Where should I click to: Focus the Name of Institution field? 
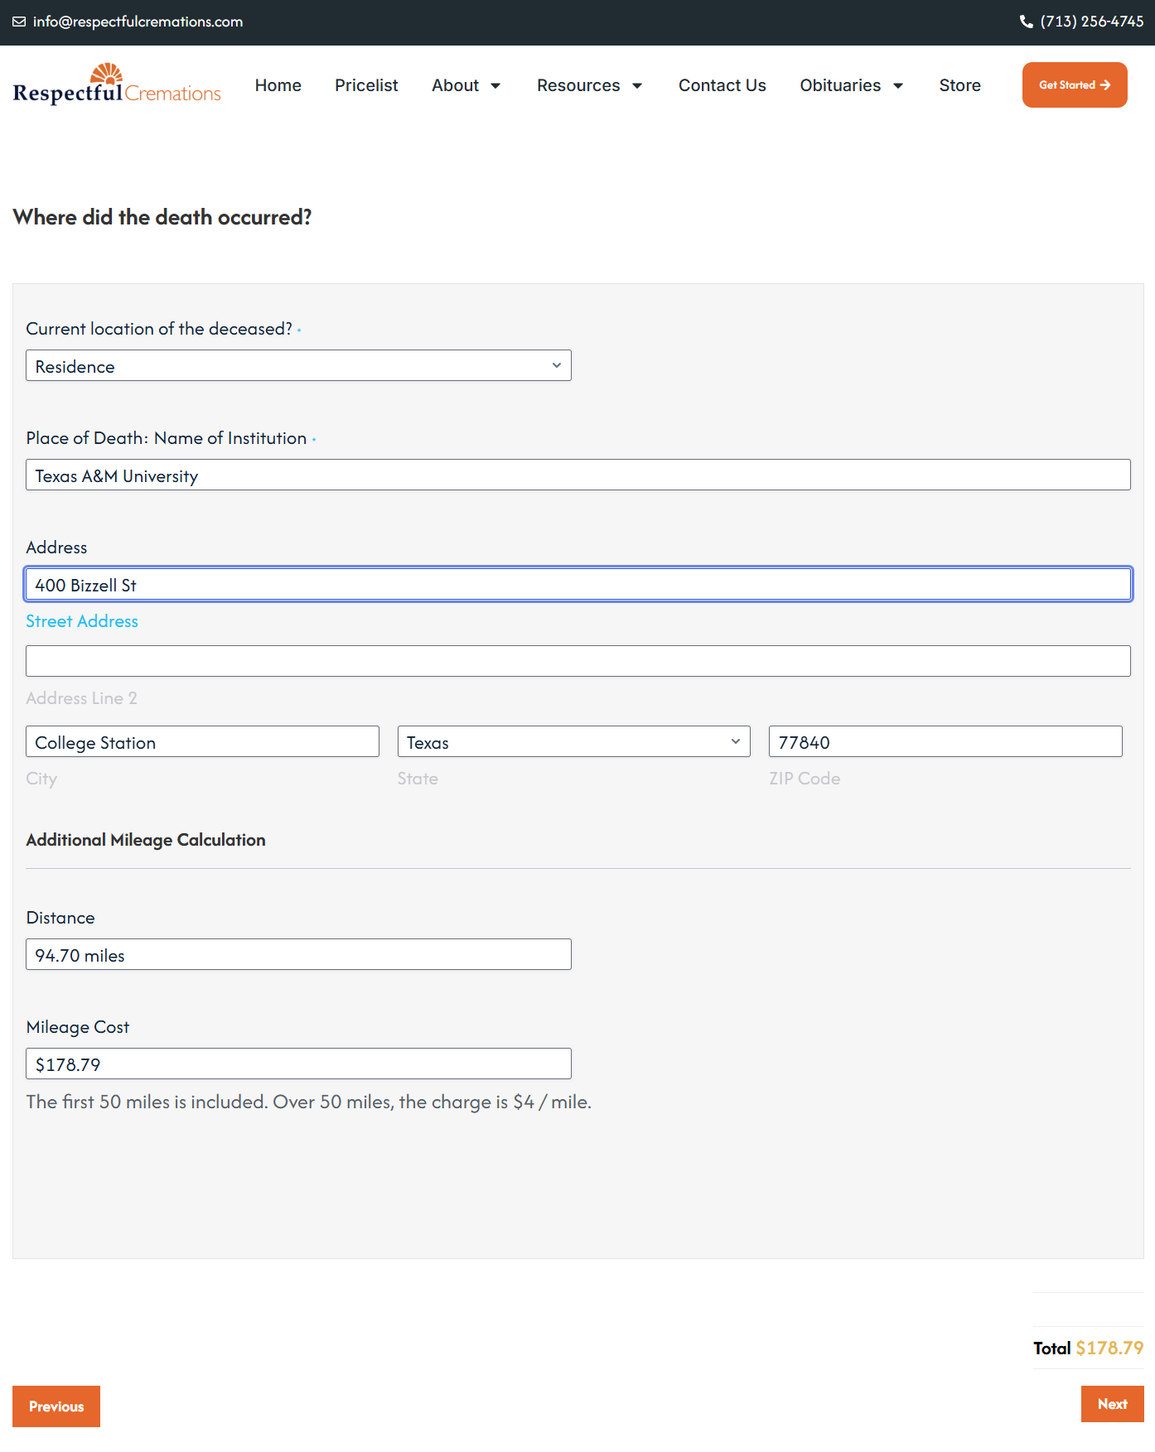pyautogui.click(x=578, y=475)
